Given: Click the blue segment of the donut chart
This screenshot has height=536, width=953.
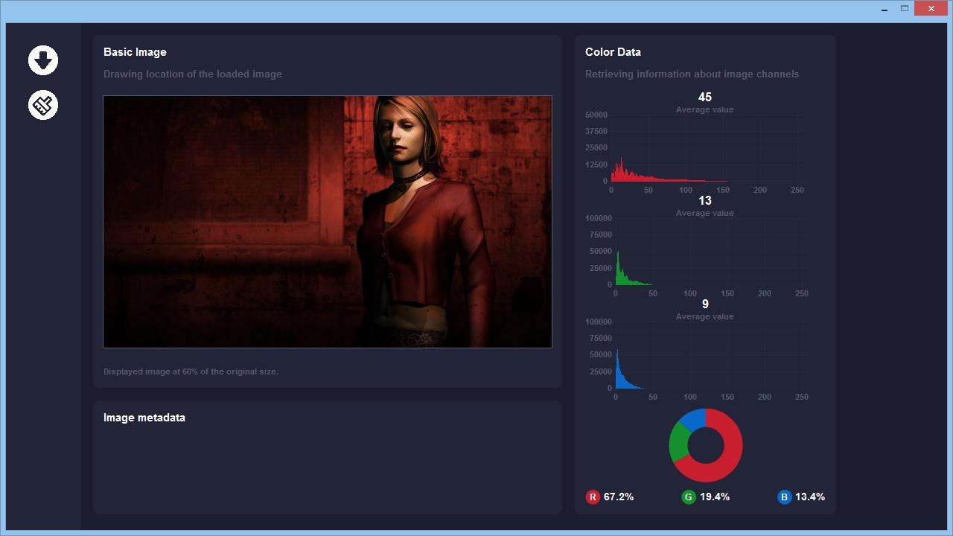Looking at the screenshot, I should tap(694, 419).
